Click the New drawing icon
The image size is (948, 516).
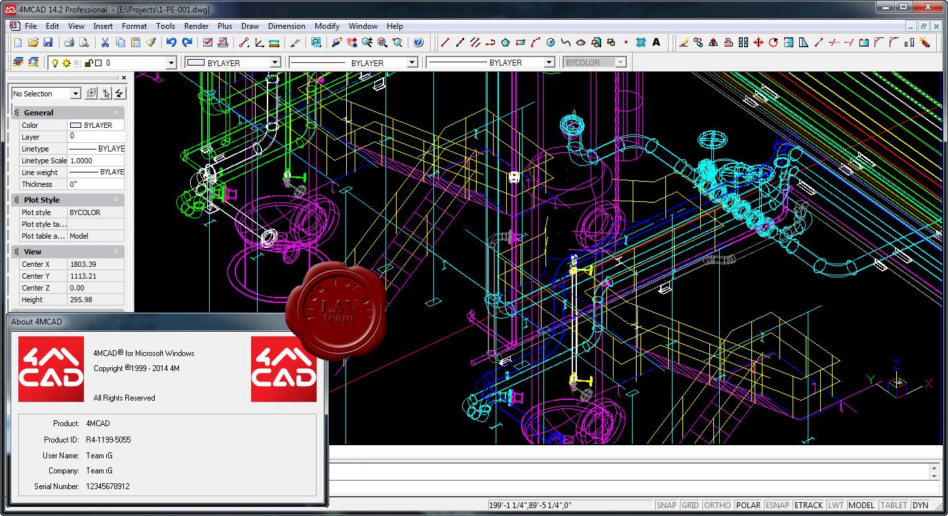coord(18,43)
